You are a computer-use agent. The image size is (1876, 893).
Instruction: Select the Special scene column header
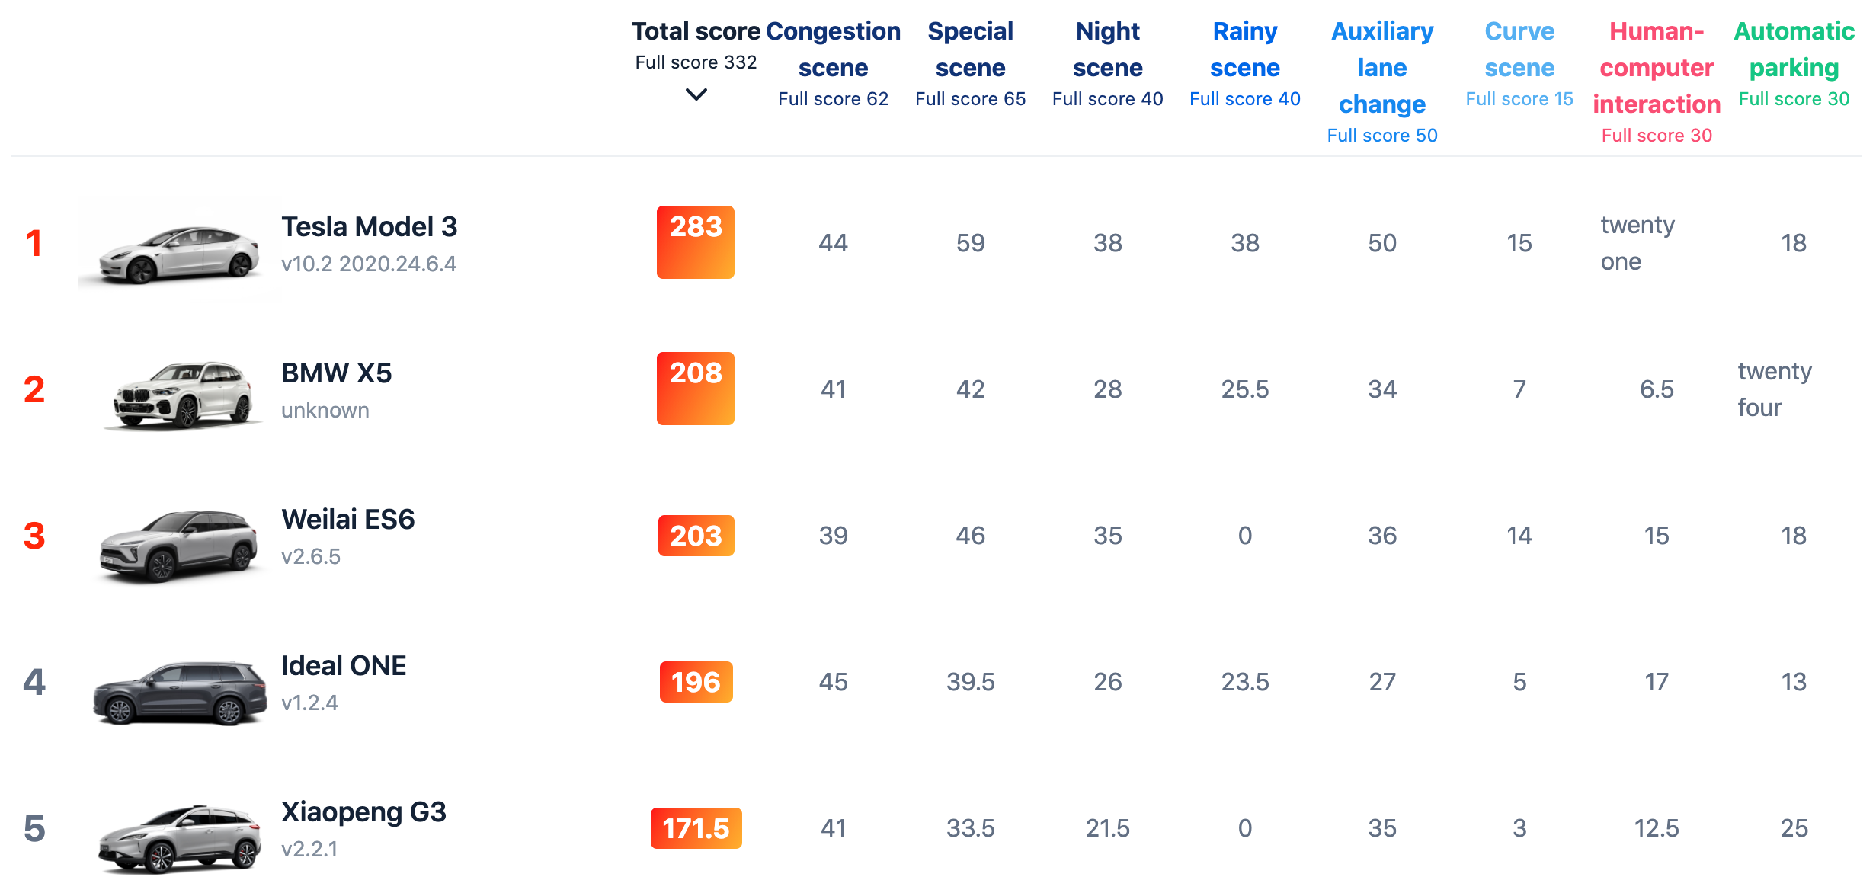tap(970, 50)
